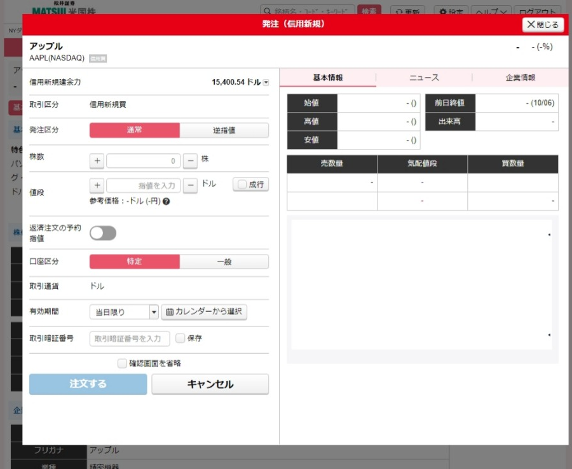Click the AAPL(NASDAQ) ticker text
The image size is (572, 469).
(x=57, y=58)
